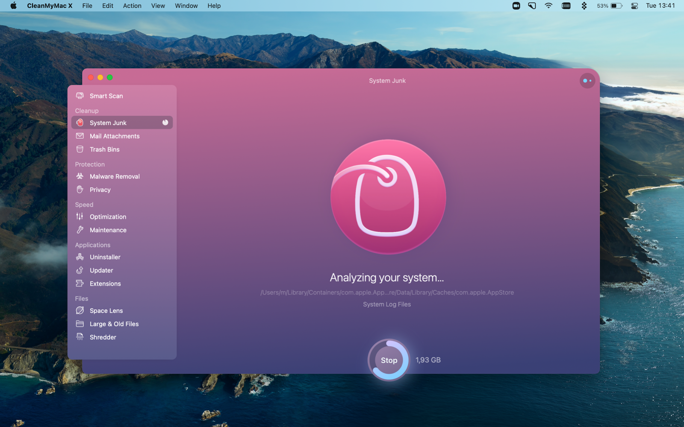Open the assistant dots button top right
This screenshot has height=427, width=684.
[x=587, y=81]
